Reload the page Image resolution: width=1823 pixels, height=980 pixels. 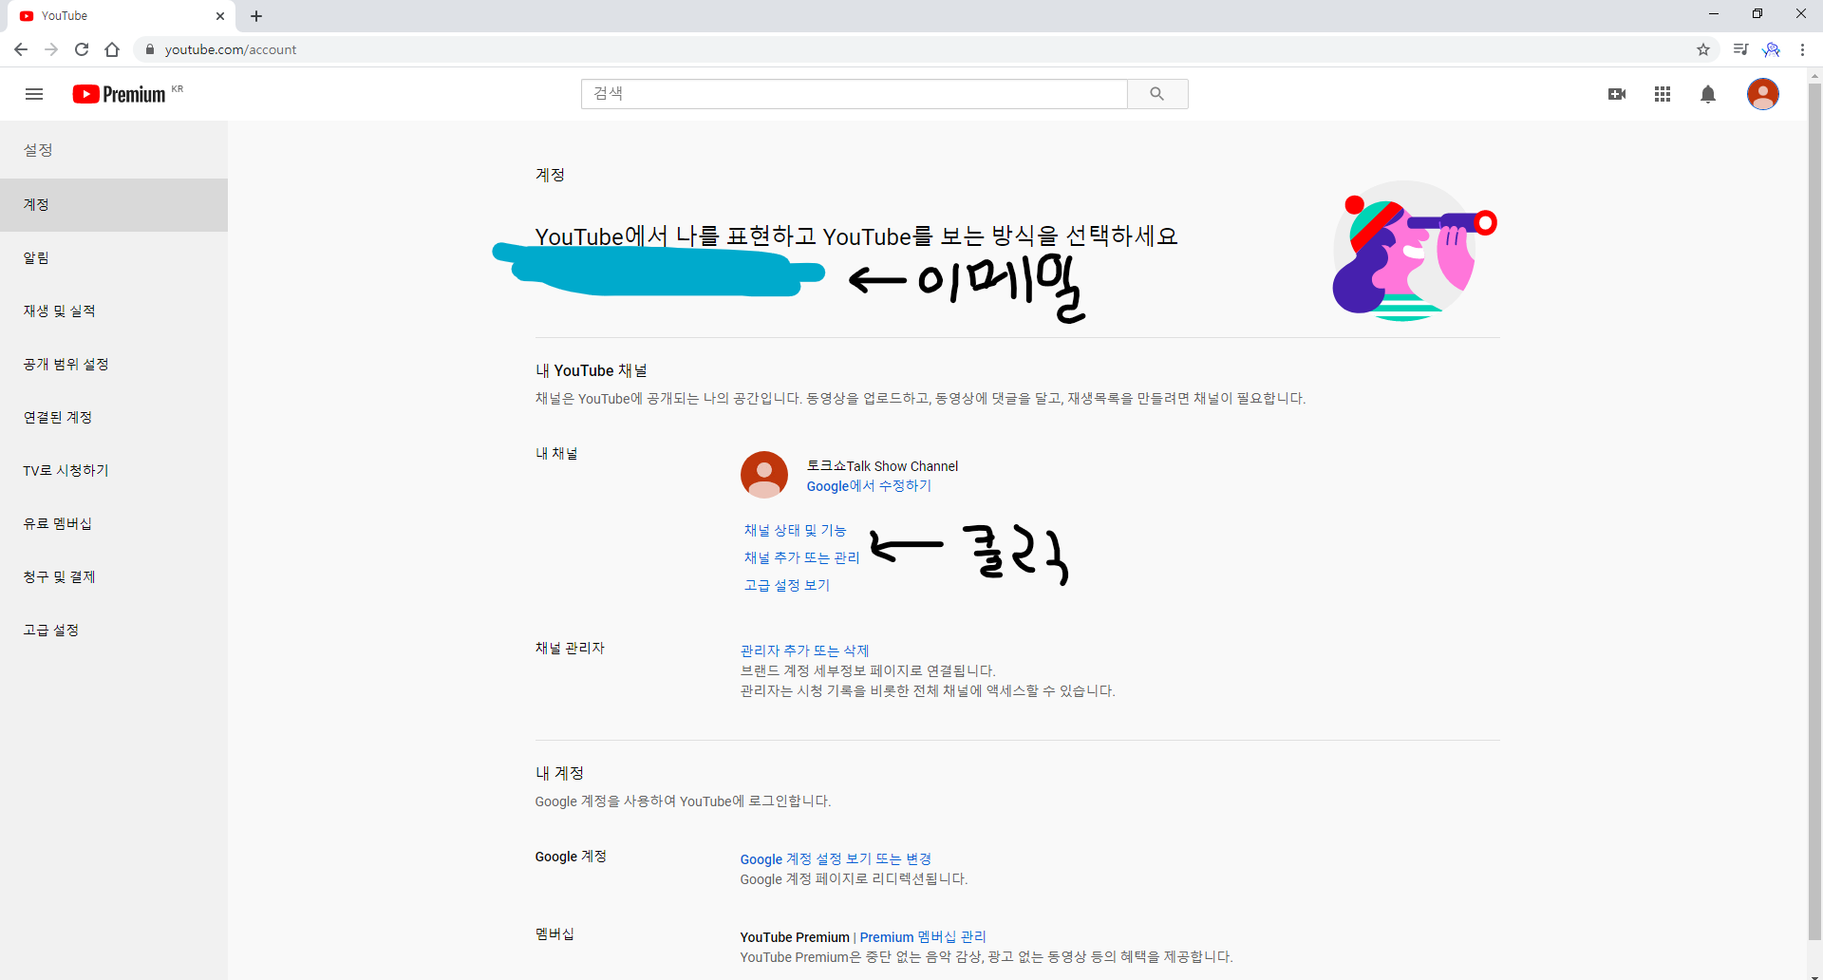(x=82, y=49)
